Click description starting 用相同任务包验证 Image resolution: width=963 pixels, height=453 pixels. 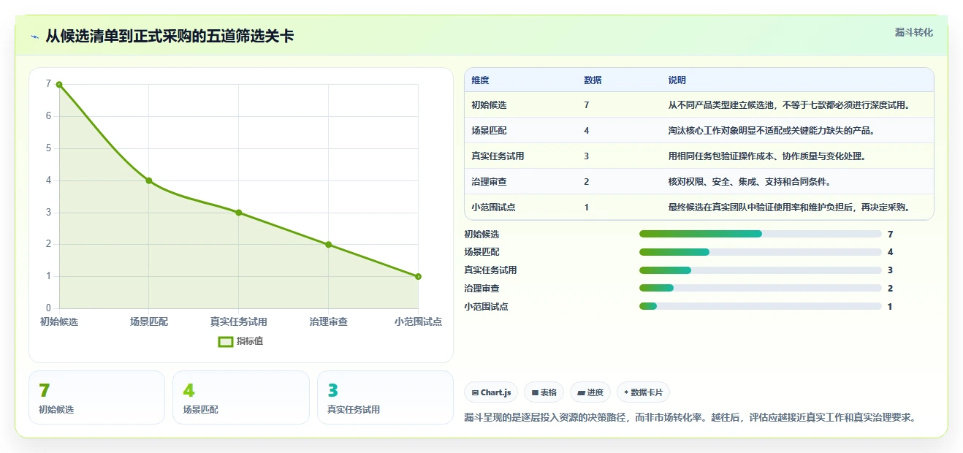click(x=768, y=156)
